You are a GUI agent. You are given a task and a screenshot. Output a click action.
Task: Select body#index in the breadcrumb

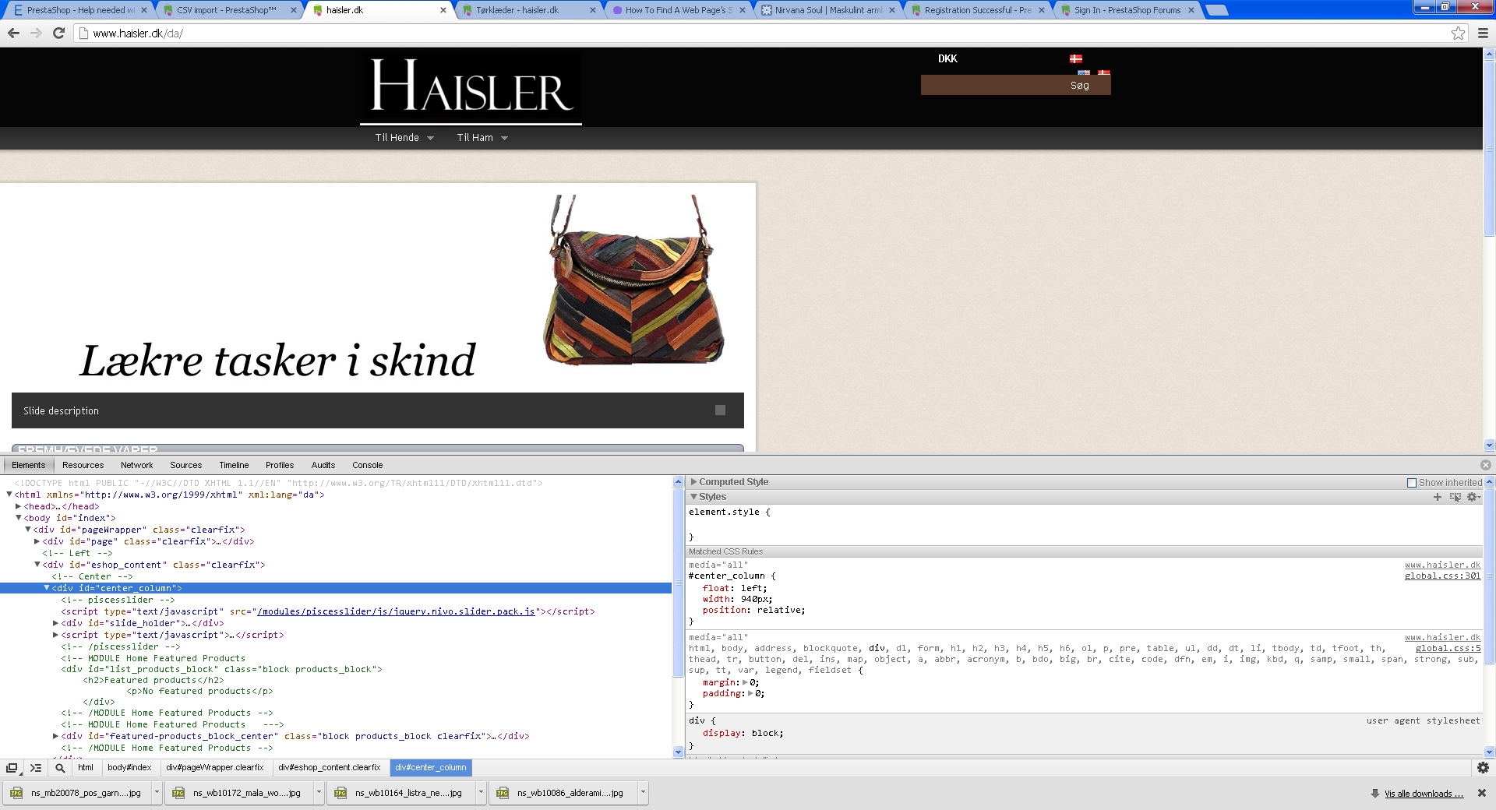click(x=129, y=768)
